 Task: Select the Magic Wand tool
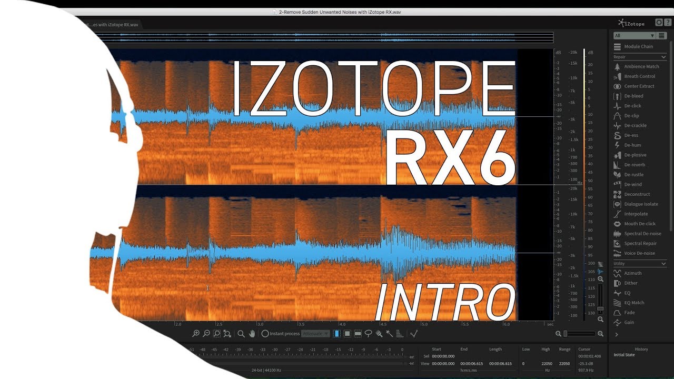pos(390,334)
